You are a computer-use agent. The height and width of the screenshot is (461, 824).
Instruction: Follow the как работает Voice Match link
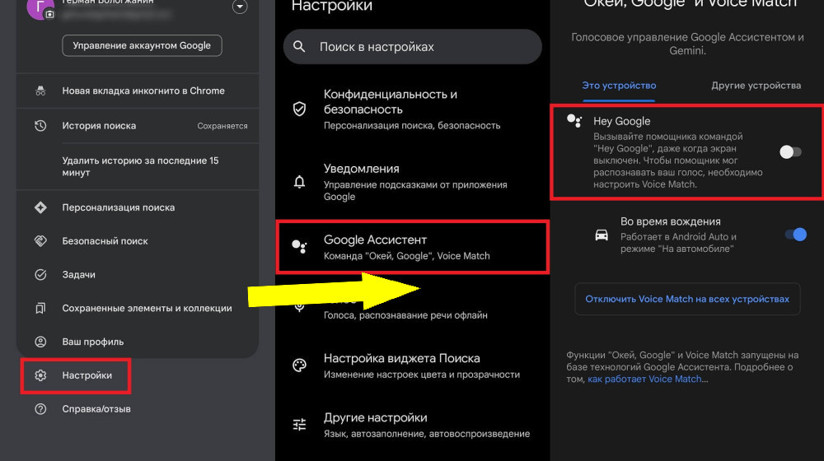[644, 380]
